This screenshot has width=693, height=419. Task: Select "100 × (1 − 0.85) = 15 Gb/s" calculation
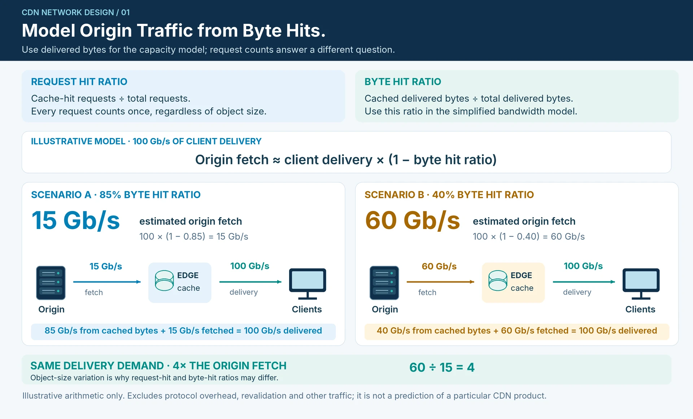coord(194,236)
